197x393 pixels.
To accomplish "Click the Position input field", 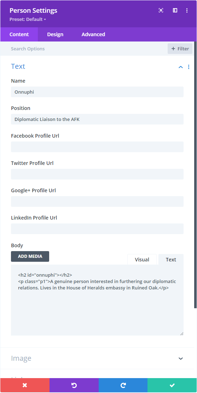I will click(97, 119).
